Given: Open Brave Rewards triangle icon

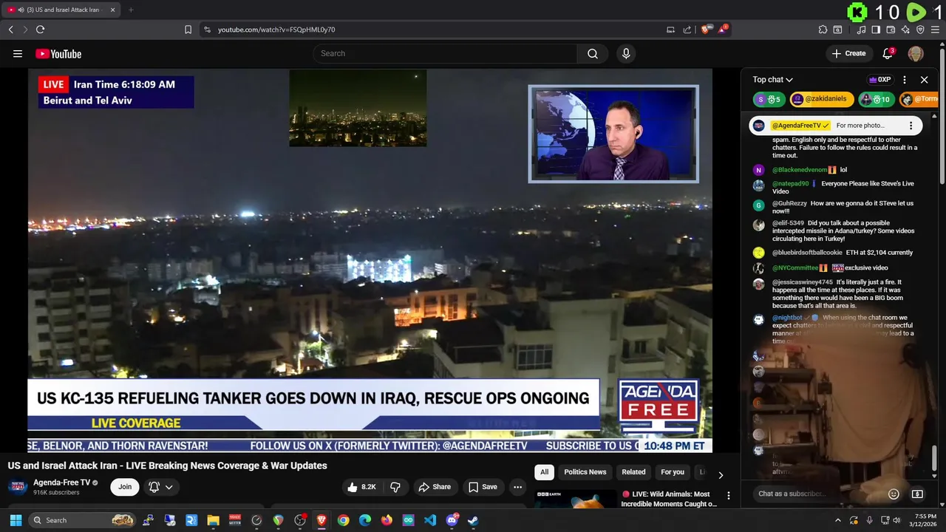Looking at the screenshot, I should coord(723,30).
